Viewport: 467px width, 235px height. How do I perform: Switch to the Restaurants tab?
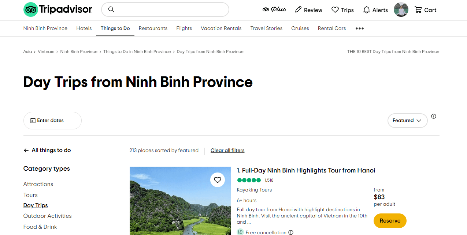153,29
